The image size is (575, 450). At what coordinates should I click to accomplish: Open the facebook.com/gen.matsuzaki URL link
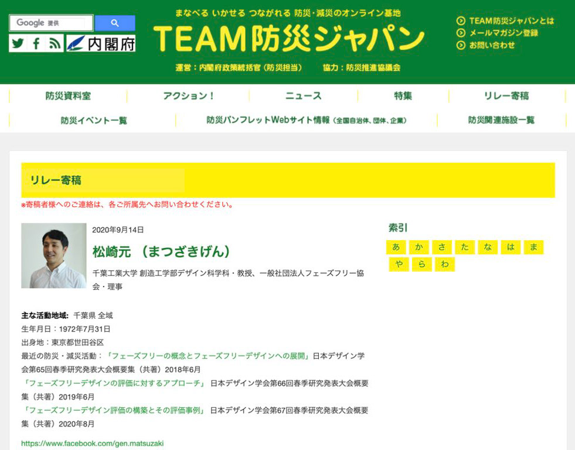point(93,444)
